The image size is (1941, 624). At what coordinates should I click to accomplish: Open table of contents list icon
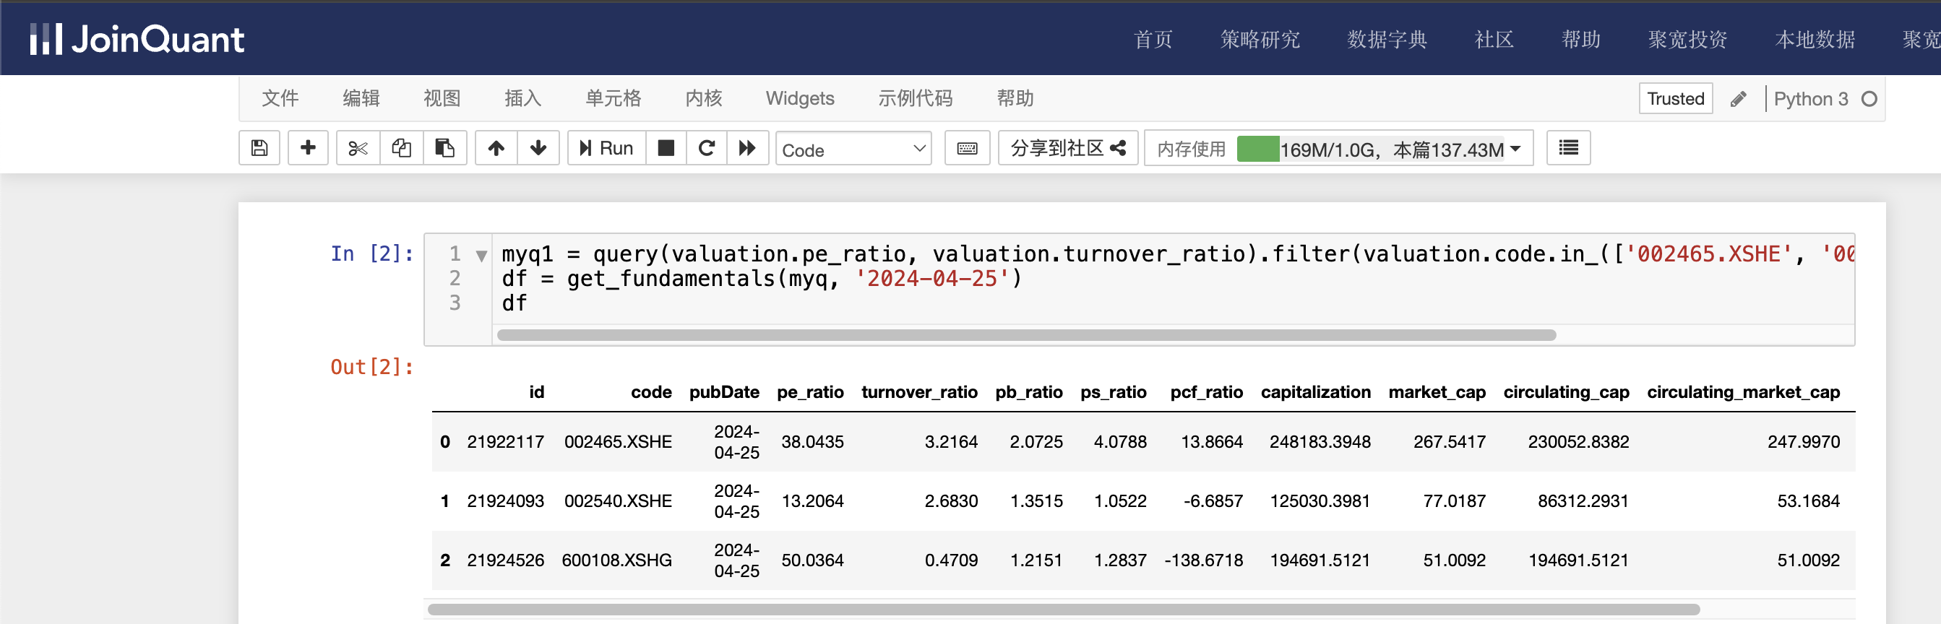1568,148
